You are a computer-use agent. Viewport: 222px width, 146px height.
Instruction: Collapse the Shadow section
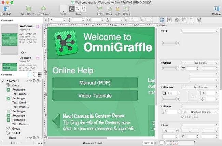(x=162, y=87)
